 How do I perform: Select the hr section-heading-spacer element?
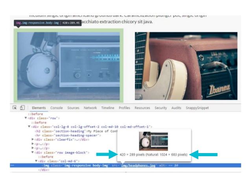click(67, 135)
